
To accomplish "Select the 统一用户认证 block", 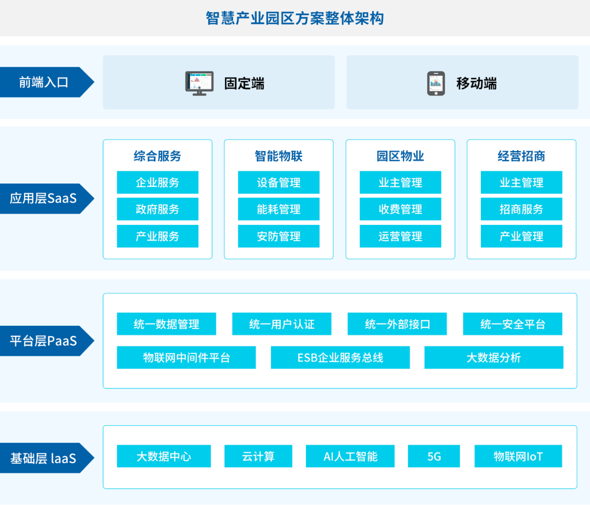I will pos(282,324).
